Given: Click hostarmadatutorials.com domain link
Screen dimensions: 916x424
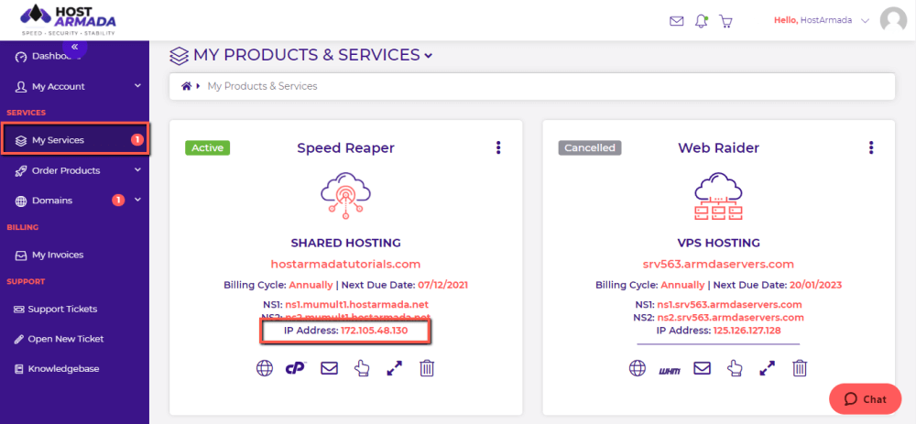Looking at the screenshot, I should click(346, 264).
